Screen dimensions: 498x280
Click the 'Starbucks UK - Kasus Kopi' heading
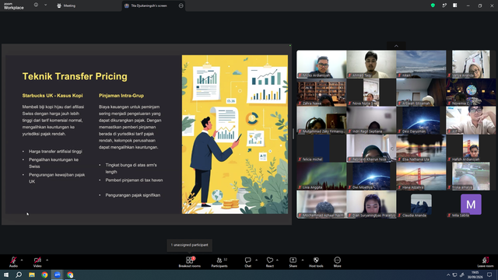pos(52,96)
